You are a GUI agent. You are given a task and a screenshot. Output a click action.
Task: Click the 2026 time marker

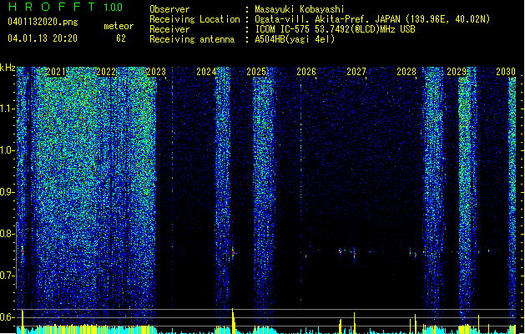coord(306,72)
